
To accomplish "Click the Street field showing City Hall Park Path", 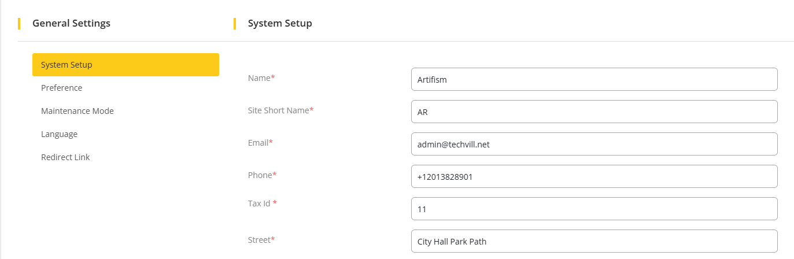I will pyautogui.click(x=594, y=242).
